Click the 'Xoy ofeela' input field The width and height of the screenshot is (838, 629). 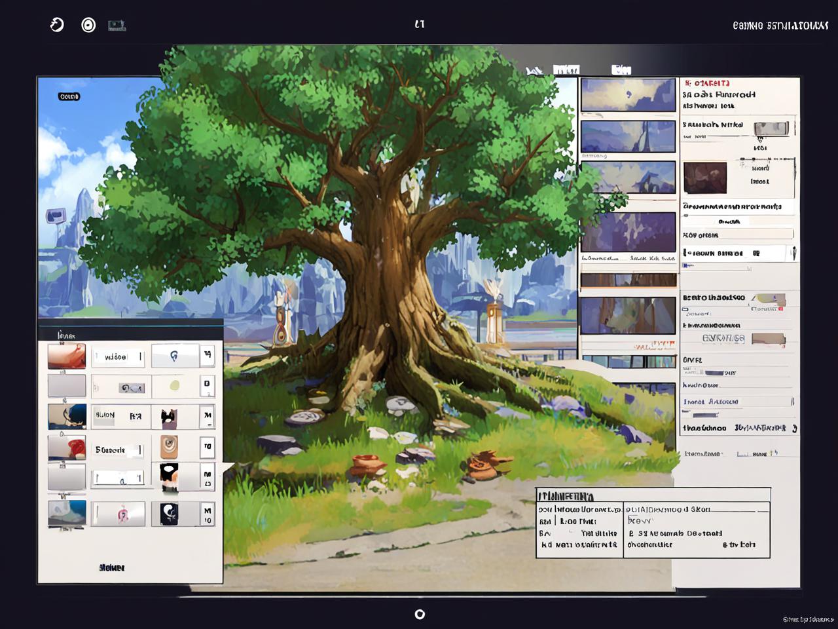point(738,235)
